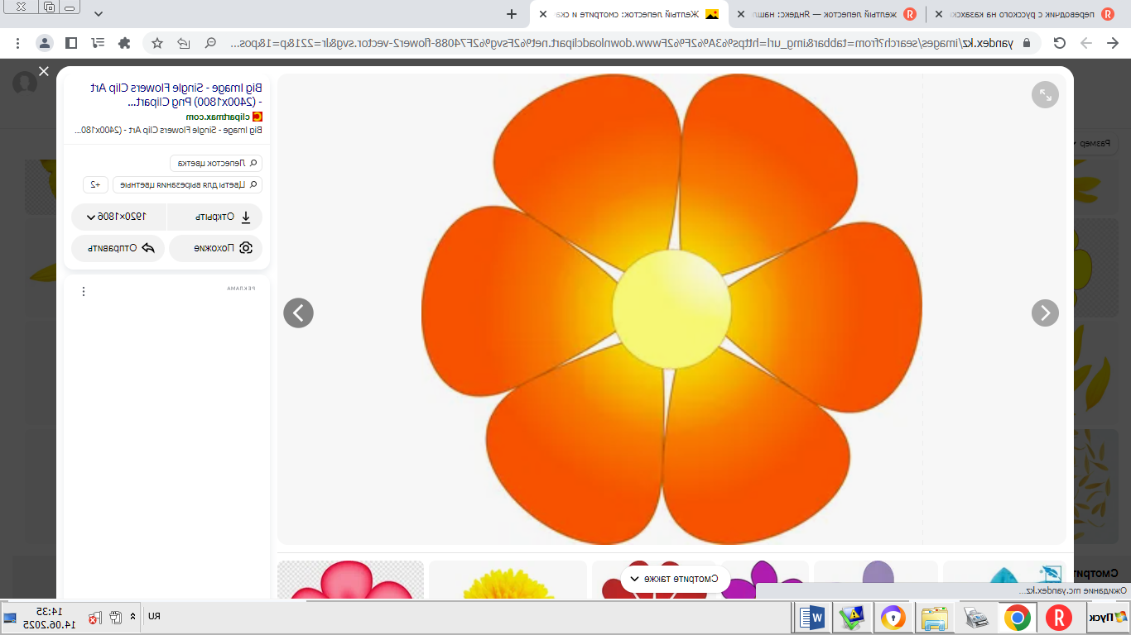Search the 'Лепесток цветка' suggestion chip
1131x635 pixels.
[x=216, y=163]
